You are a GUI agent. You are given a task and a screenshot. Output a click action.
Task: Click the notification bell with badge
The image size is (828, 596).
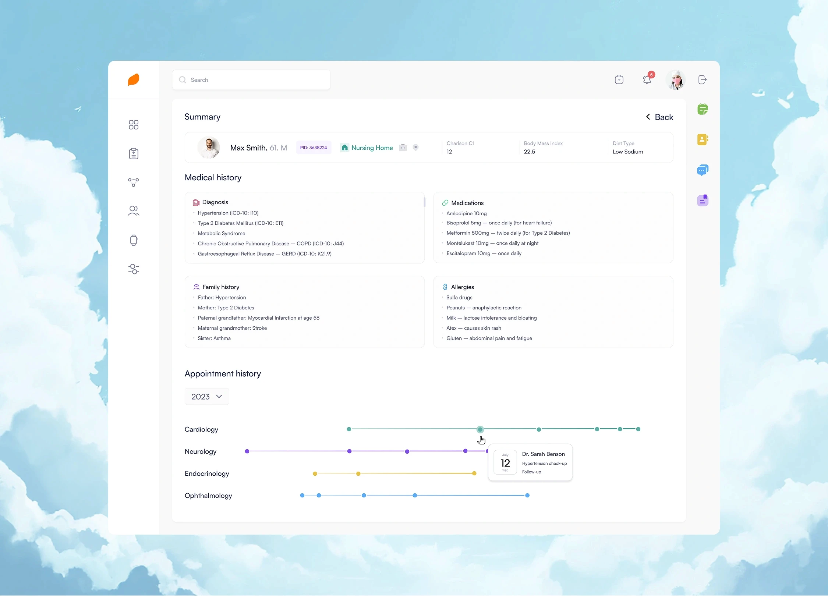point(647,79)
